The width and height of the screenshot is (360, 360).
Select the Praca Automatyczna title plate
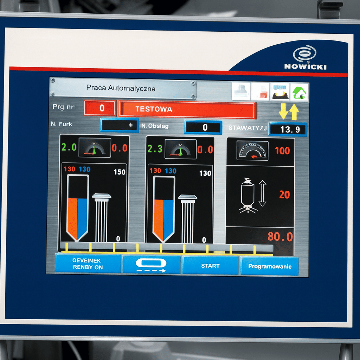[122, 88]
